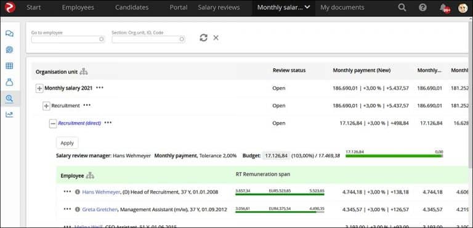This screenshot has width=473, height=228.
Task: Focus the Go to employee field
Action: (68, 39)
